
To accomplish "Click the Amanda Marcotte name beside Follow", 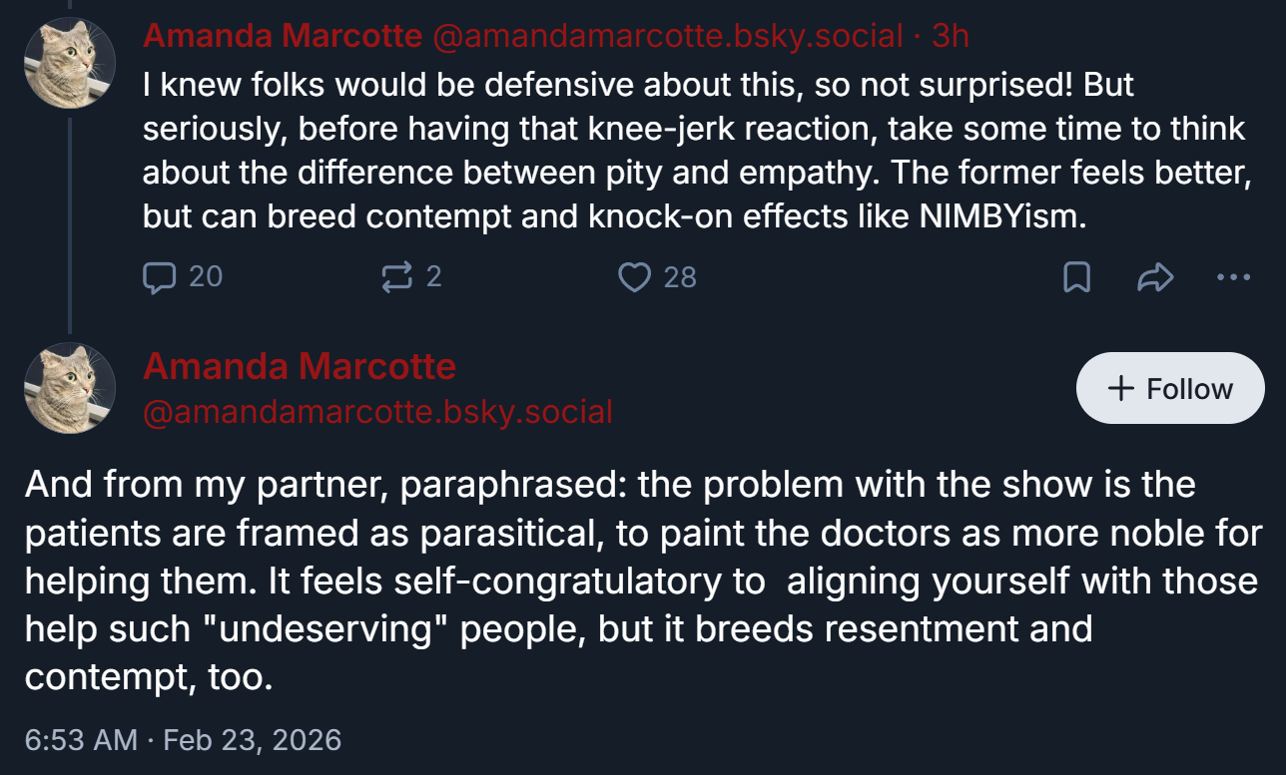I will (300, 366).
